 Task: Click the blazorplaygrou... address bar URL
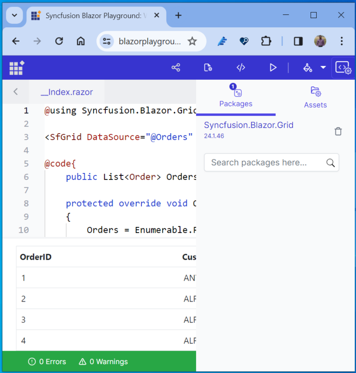coord(150,41)
